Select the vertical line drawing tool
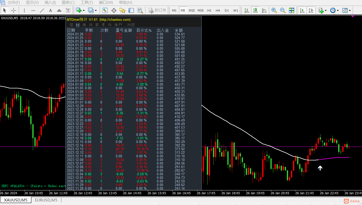The width and height of the screenshot is (362, 205). coord(24,11)
